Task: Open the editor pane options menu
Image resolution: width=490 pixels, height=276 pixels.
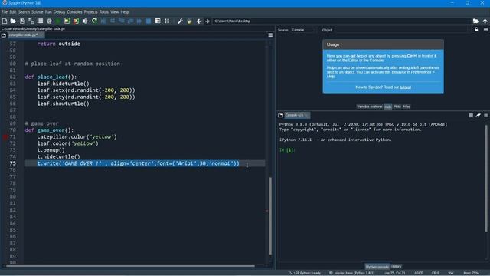Action: [x=270, y=35]
